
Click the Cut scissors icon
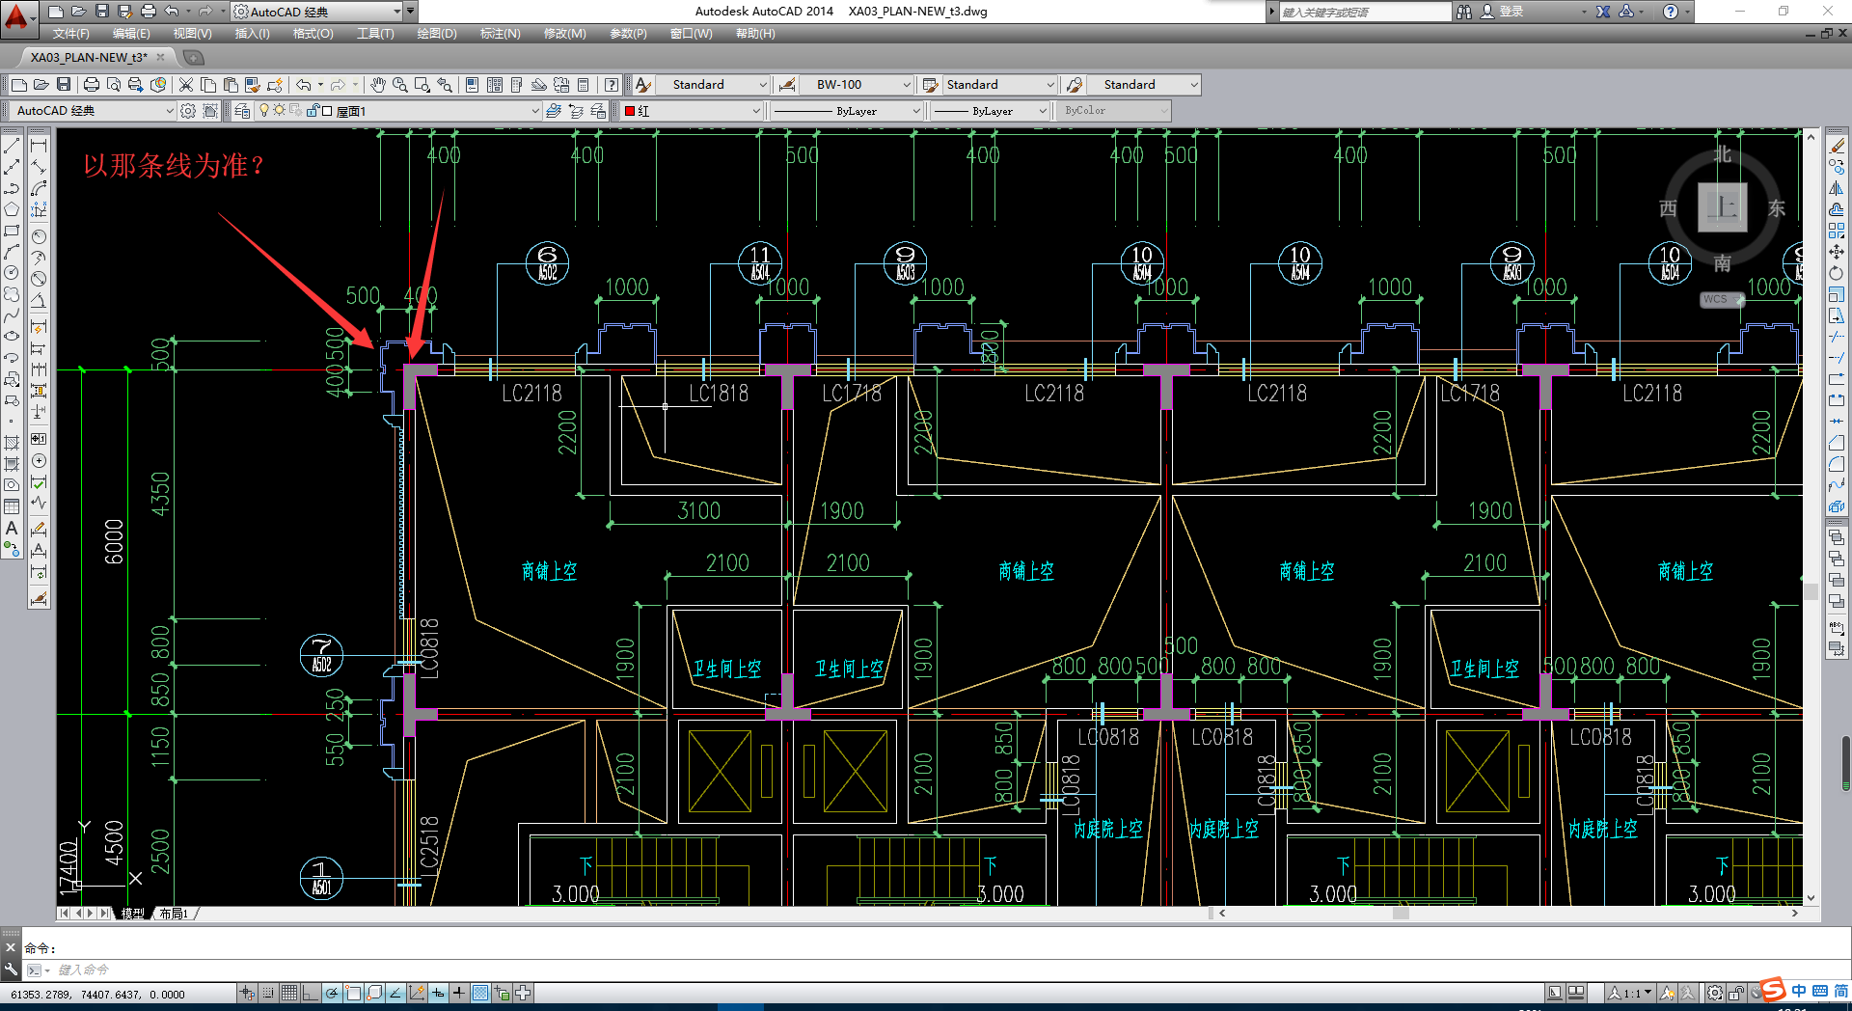click(186, 85)
